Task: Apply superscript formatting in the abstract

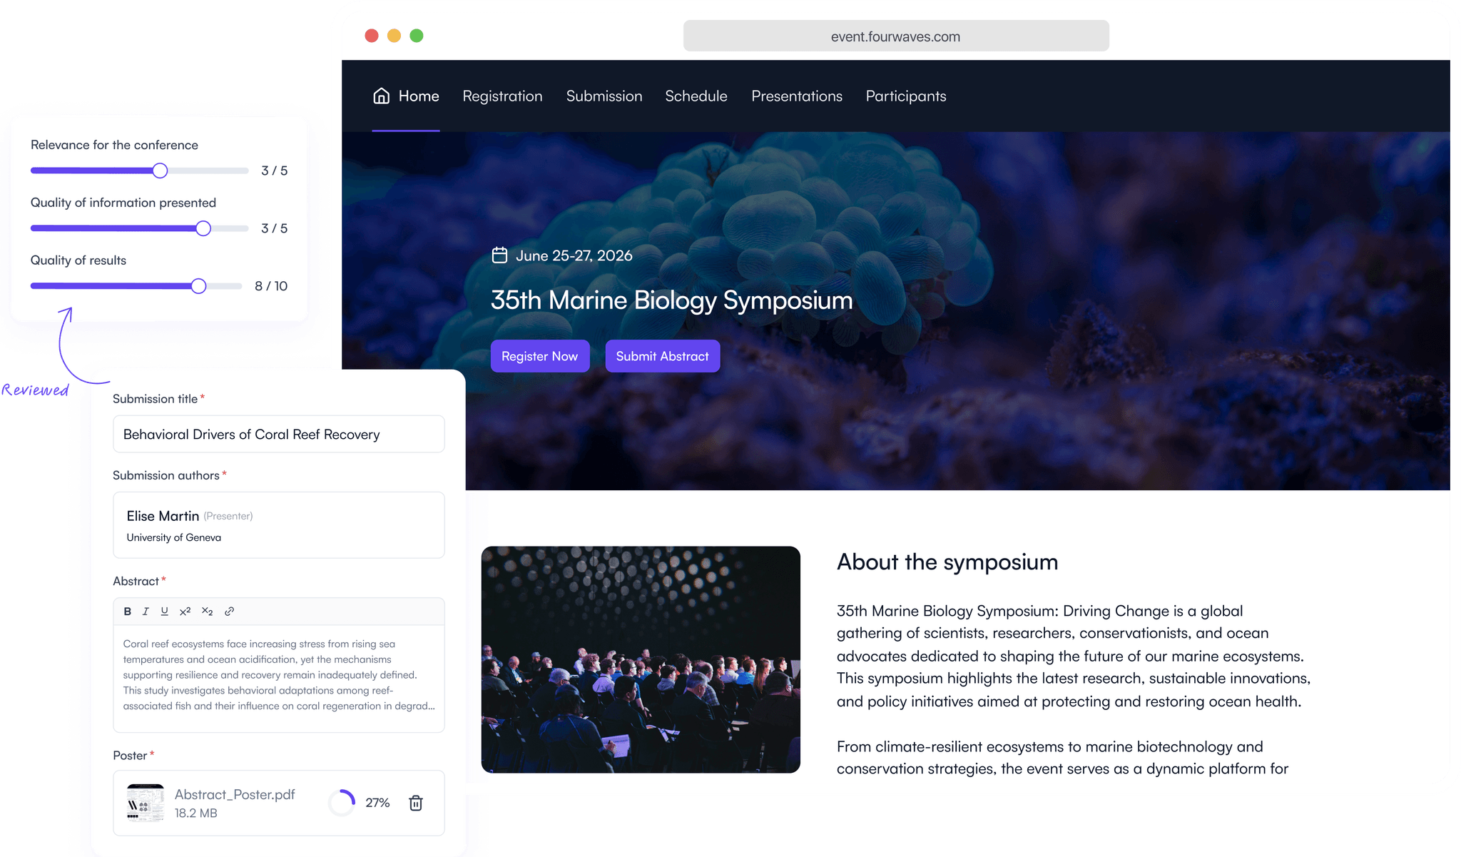Action: pos(185,612)
